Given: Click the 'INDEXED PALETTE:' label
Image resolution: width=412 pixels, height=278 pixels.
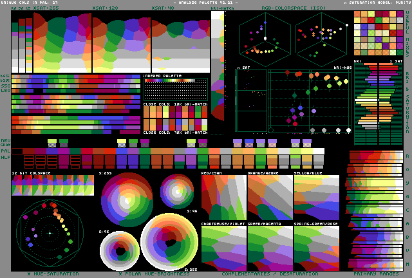Looking at the screenshot, I should click(x=163, y=76).
